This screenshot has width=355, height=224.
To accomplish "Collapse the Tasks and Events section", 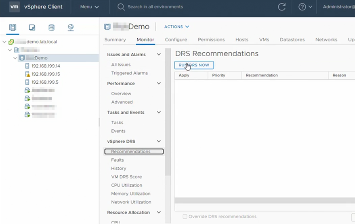I will [x=159, y=112].
